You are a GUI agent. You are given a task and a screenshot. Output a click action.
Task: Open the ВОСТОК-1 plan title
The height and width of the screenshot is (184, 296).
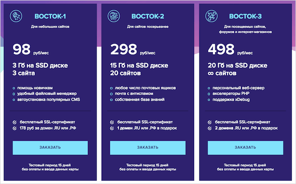click(x=50, y=16)
